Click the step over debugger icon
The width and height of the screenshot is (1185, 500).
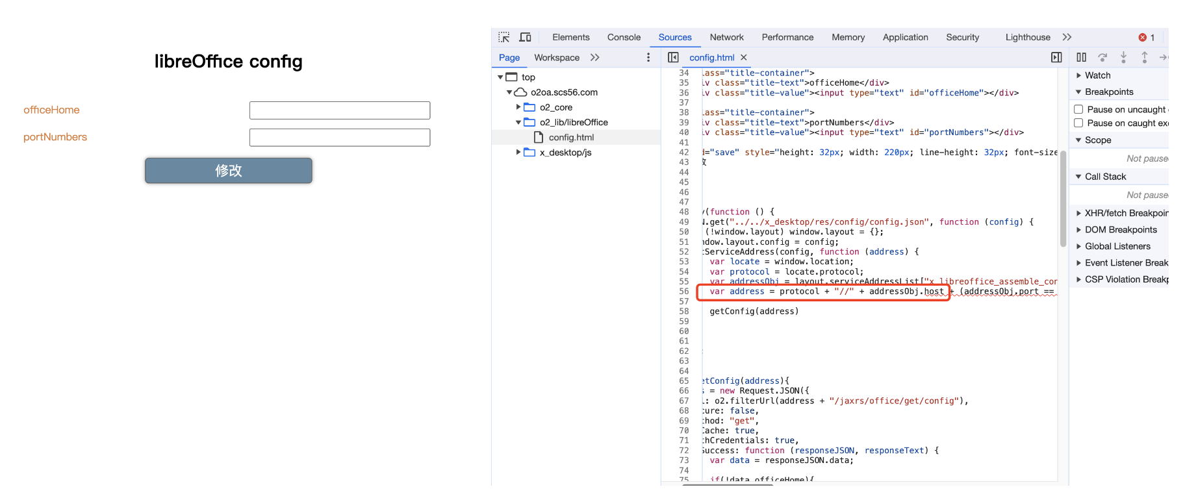pyautogui.click(x=1102, y=57)
